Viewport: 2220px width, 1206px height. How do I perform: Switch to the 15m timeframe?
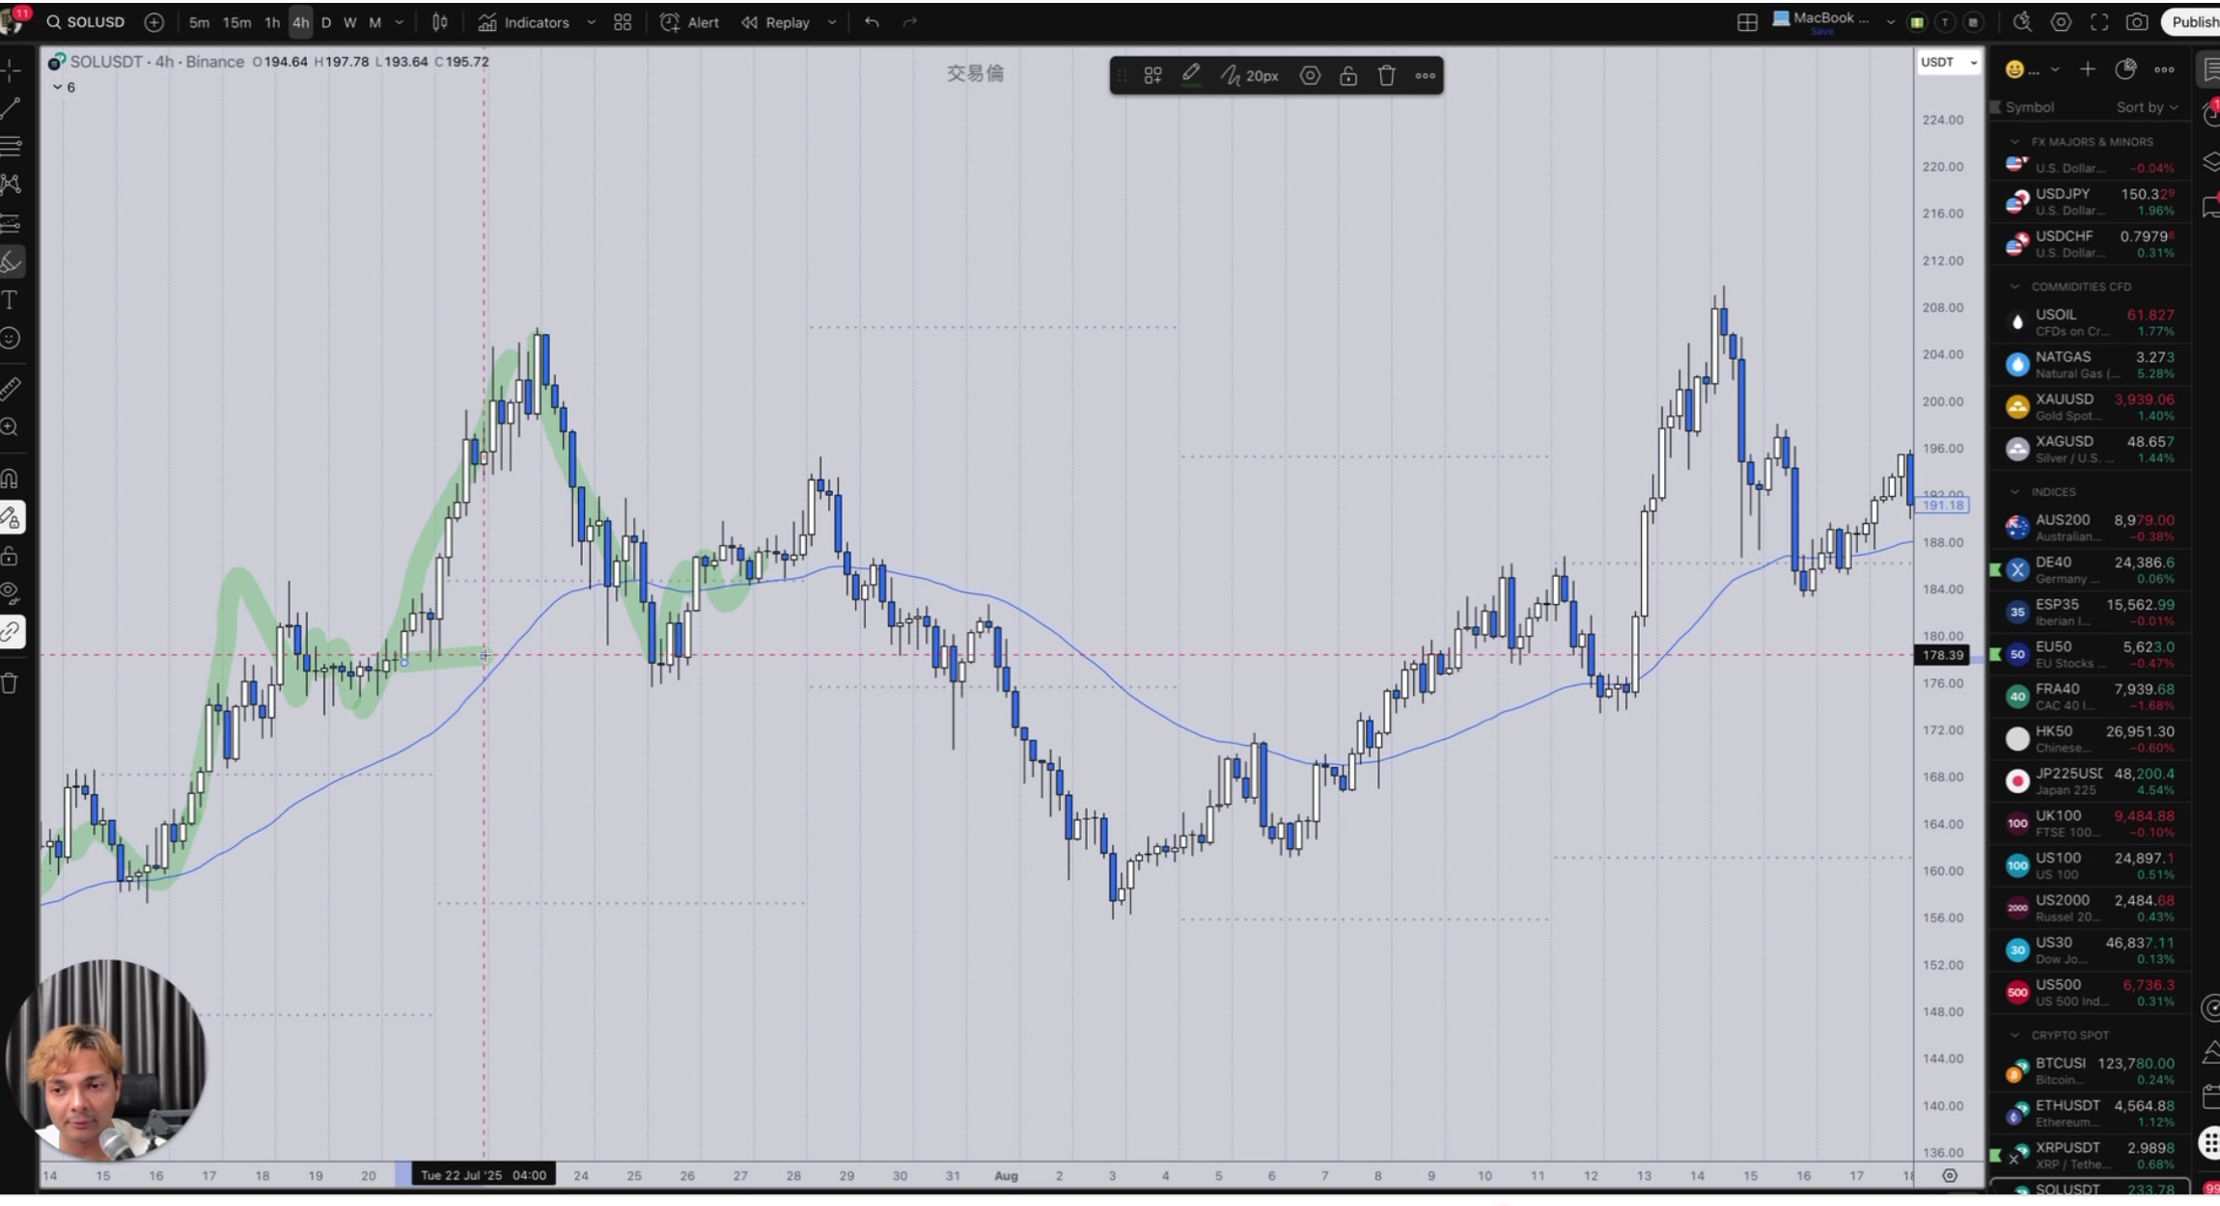point(236,22)
